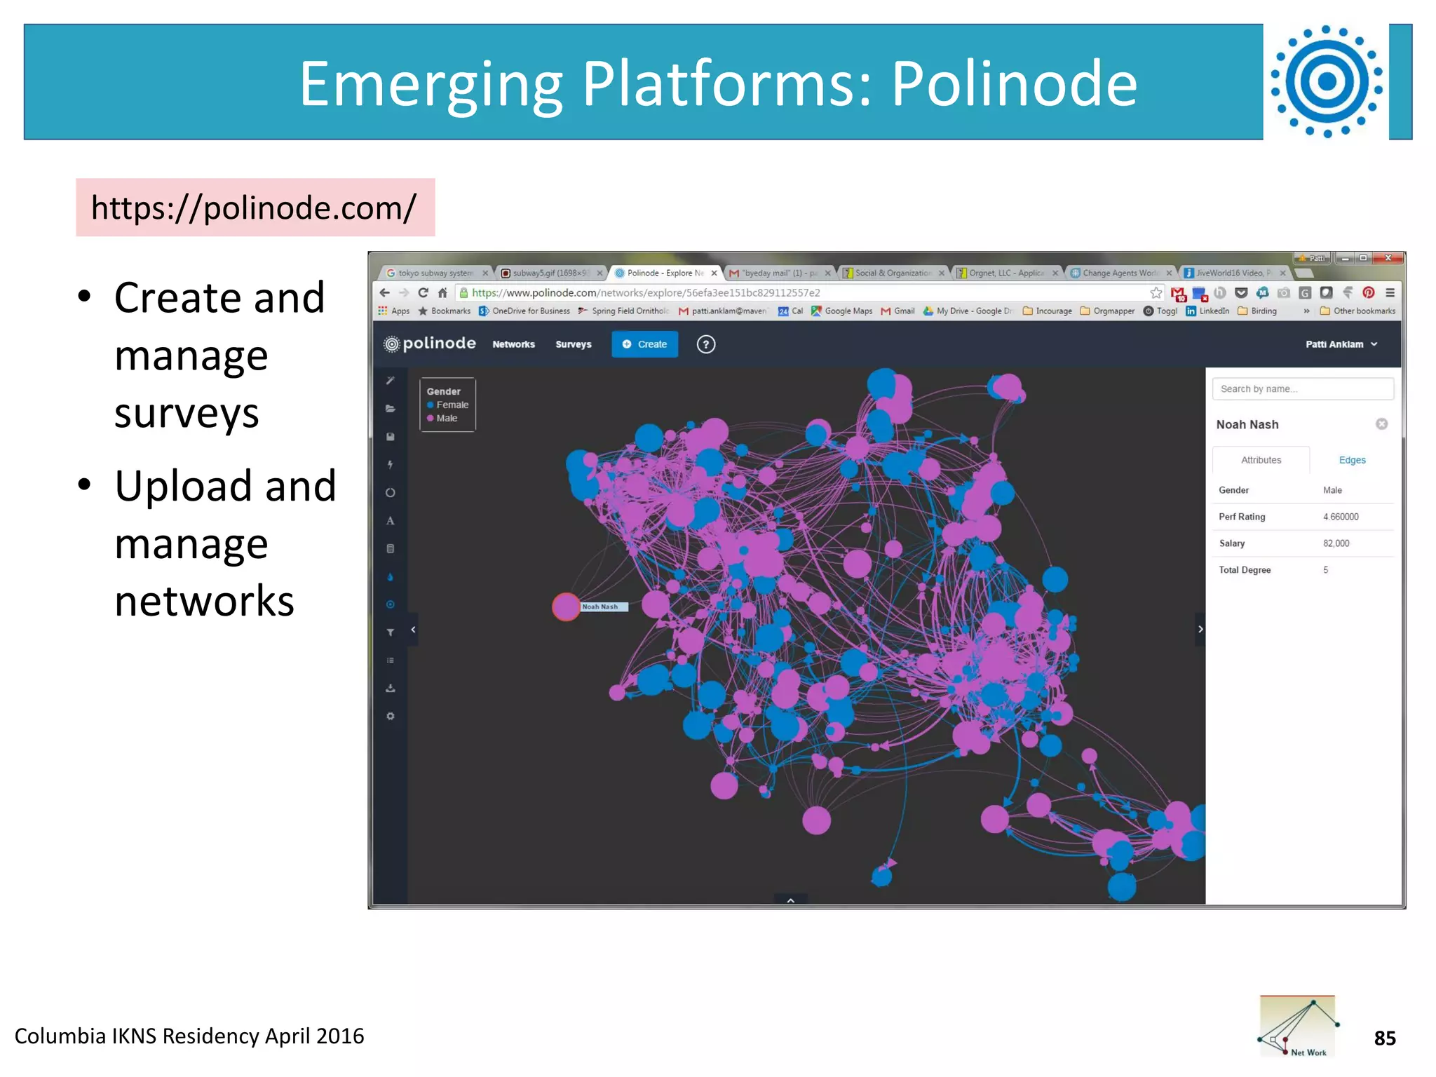The image size is (1436, 1077).
Task: Click the Pinterest extension icon
Action: pyautogui.click(x=1369, y=293)
